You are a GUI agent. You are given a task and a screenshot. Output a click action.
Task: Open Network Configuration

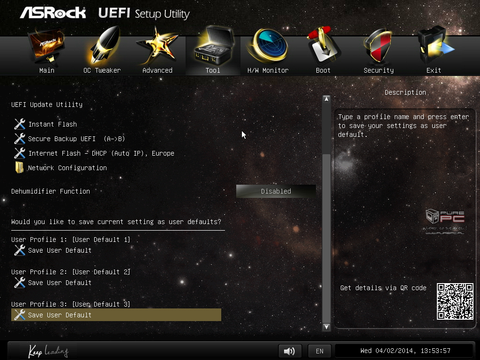click(67, 168)
